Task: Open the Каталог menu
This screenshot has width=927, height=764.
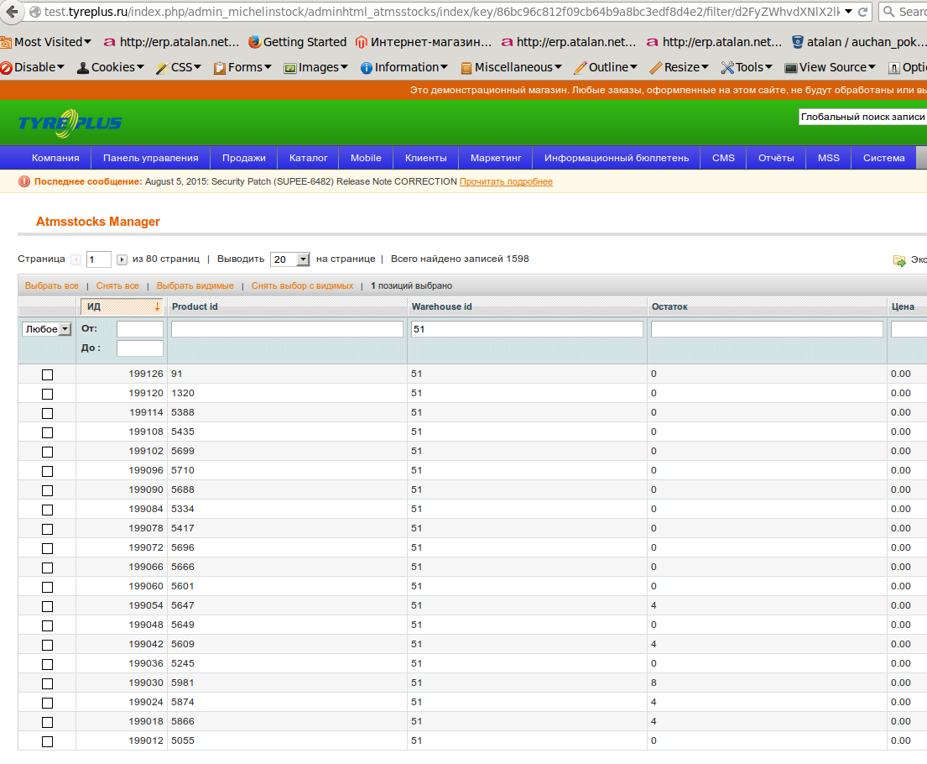Action: coord(308,158)
